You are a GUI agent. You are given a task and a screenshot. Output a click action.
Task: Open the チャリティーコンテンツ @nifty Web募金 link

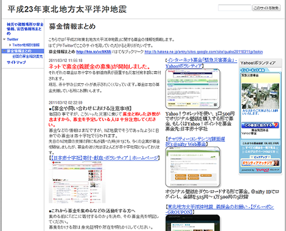(195, 142)
